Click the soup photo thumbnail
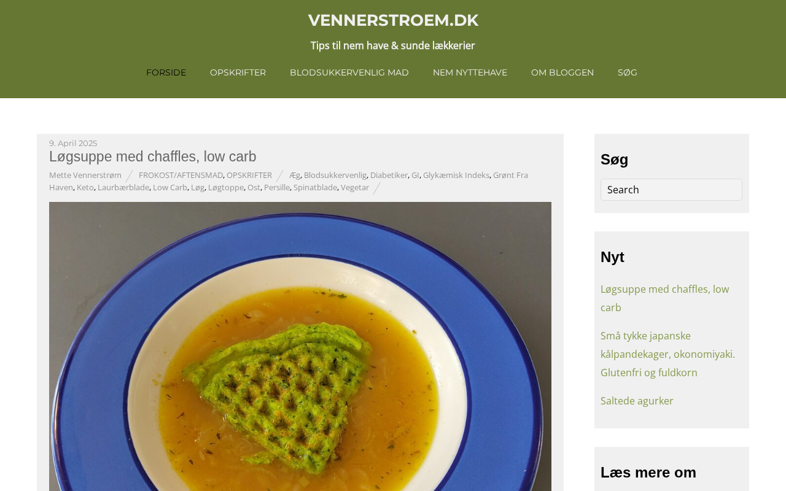The width and height of the screenshot is (786, 491). pyautogui.click(x=300, y=346)
